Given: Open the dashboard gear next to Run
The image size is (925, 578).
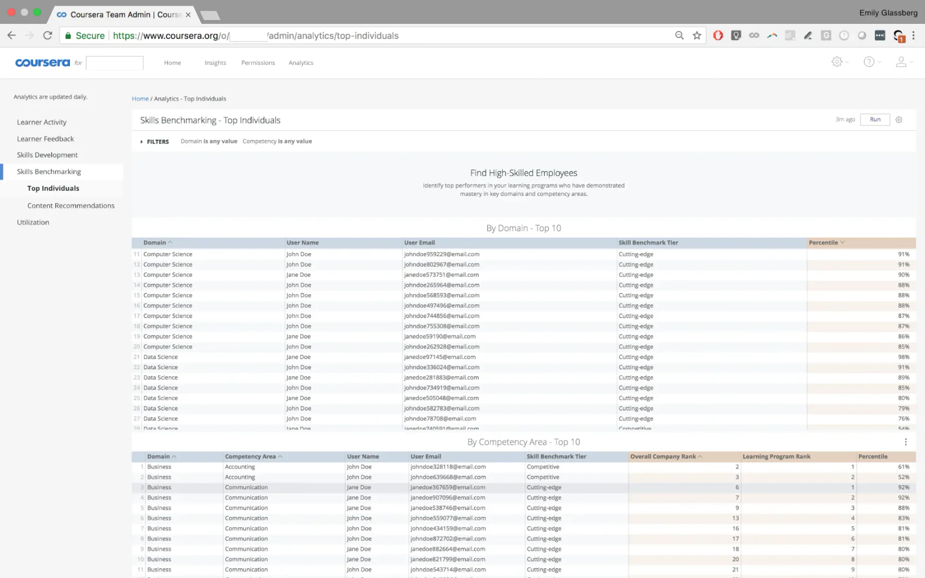Looking at the screenshot, I should click(899, 120).
